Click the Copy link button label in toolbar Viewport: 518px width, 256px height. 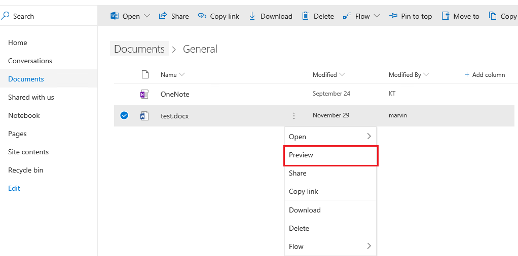pyautogui.click(x=225, y=16)
